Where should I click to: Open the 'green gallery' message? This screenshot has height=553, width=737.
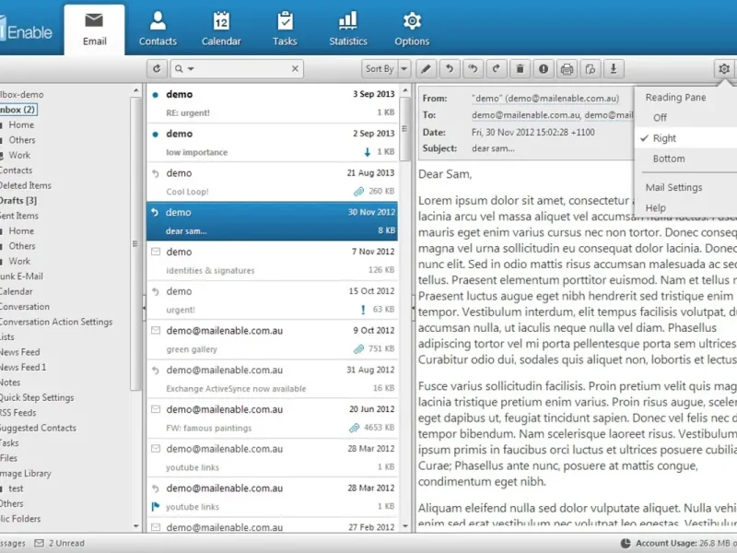(x=272, y=339)
